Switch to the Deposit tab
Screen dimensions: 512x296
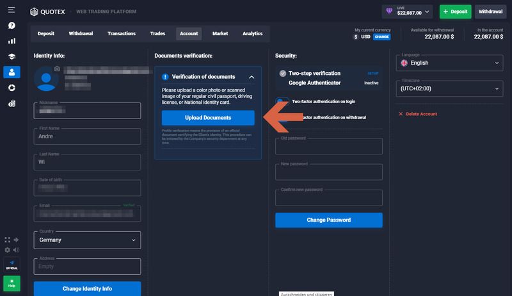pos(45,34)
